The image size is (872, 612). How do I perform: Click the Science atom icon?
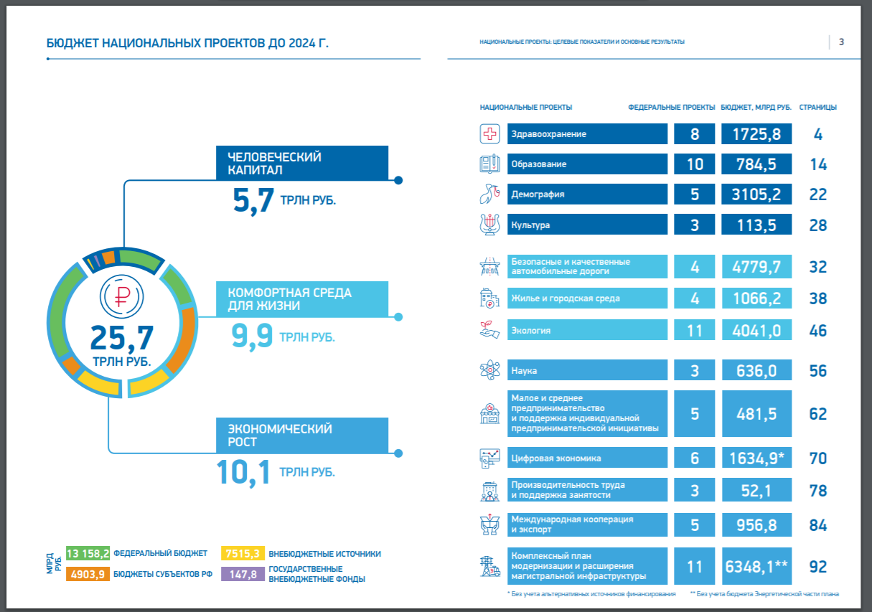click(489, 371)
